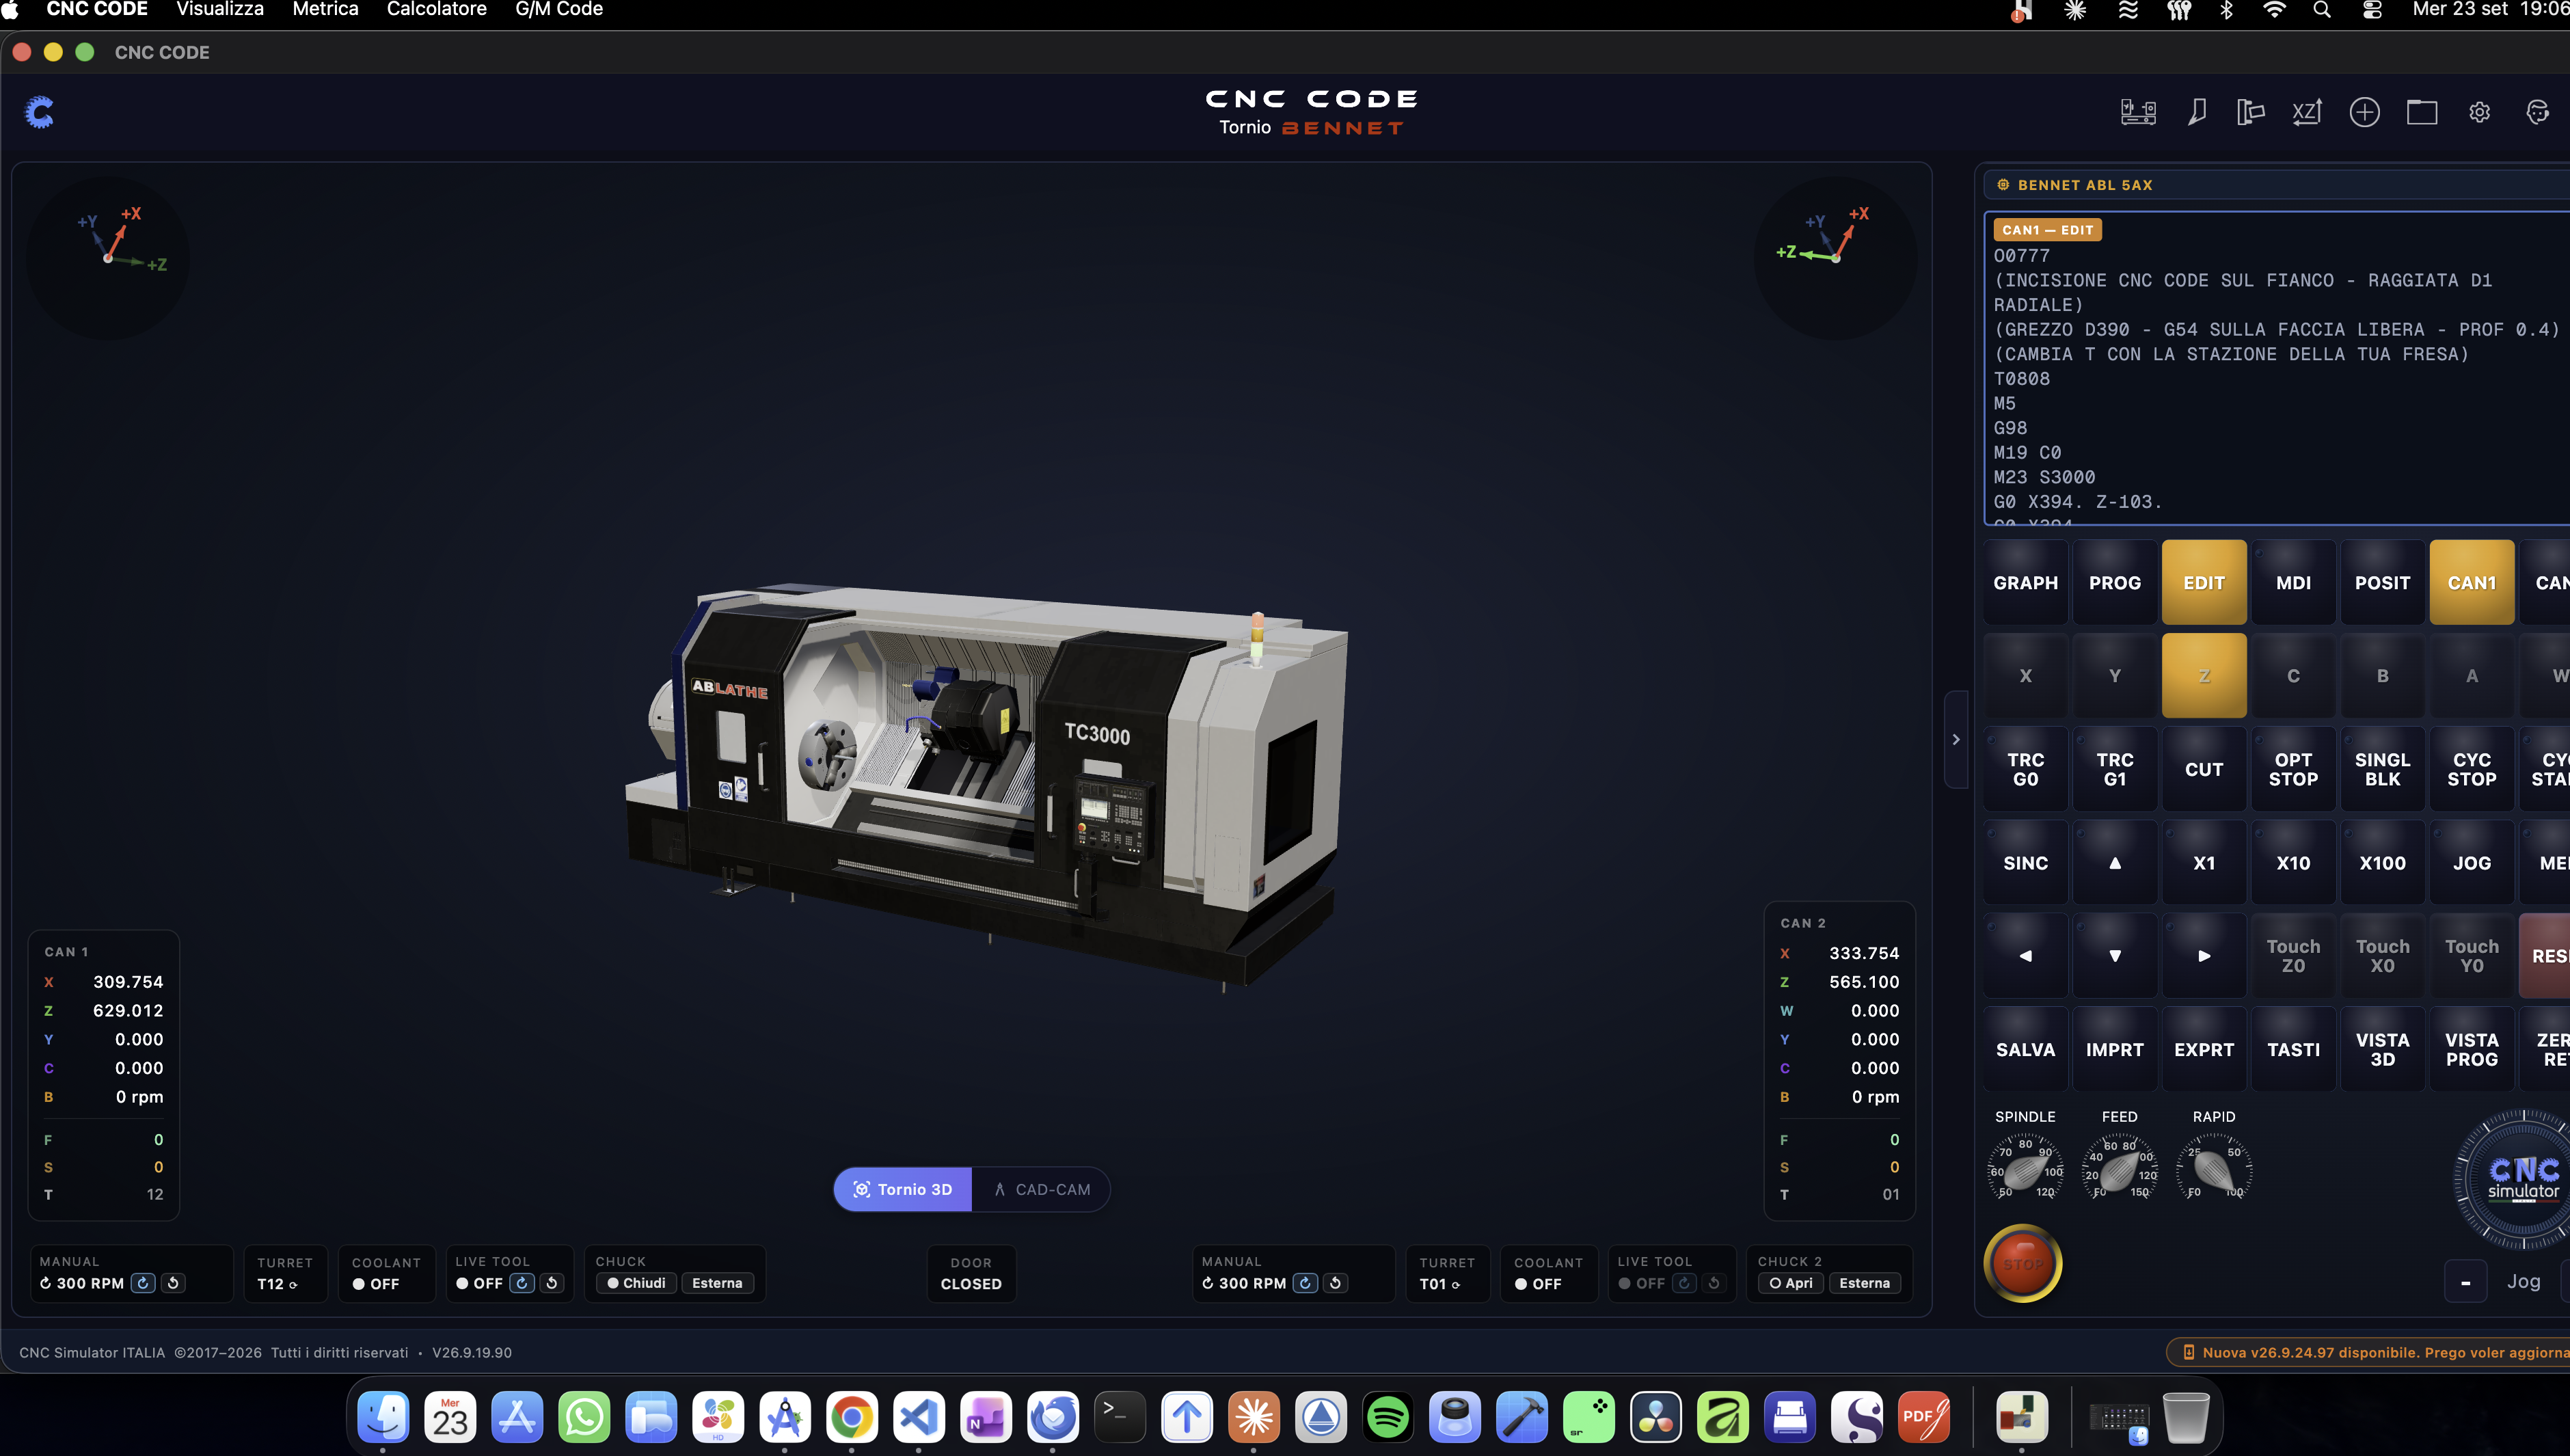
Task: Click the chuck and workpiece icon
Action: point(2250,112)
